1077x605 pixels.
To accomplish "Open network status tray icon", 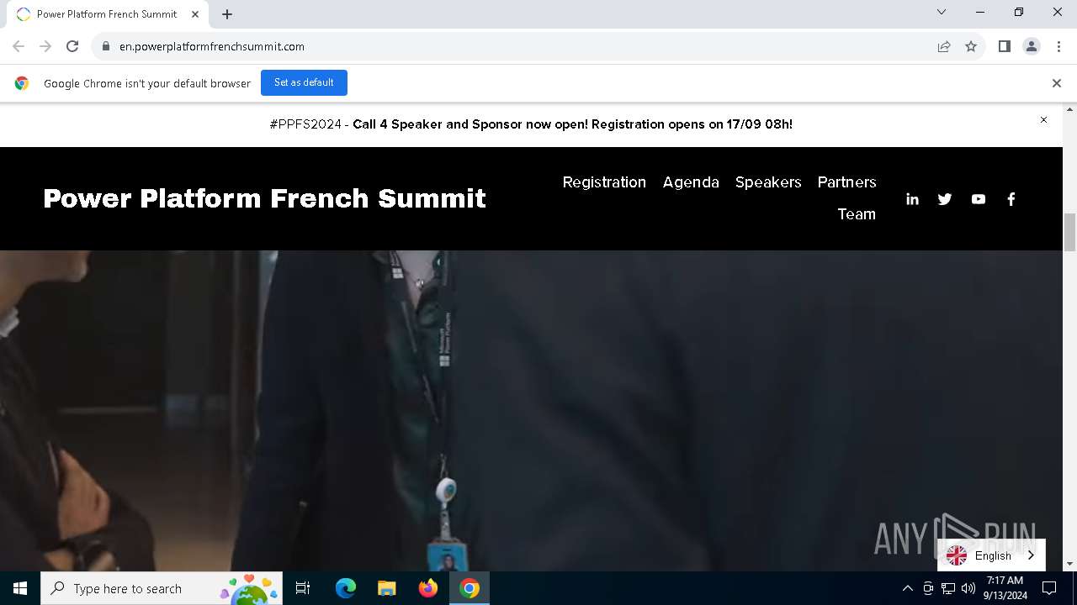I will (948, 588).
